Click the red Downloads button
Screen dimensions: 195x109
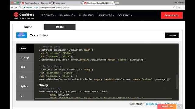click(x=172, y=15)
